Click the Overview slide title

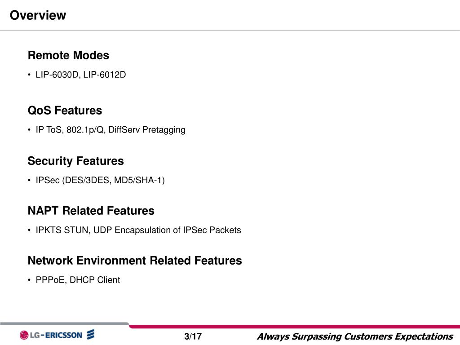click(38, 15)
